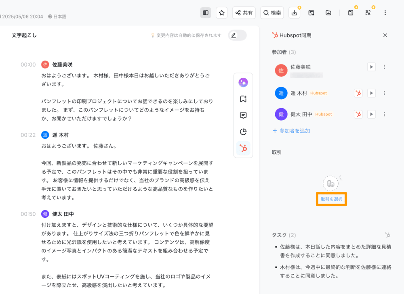Image resolution: width=404 pixels, height=294 pixels.
Task: Click the 共有 share button
Action: point(244,13)
